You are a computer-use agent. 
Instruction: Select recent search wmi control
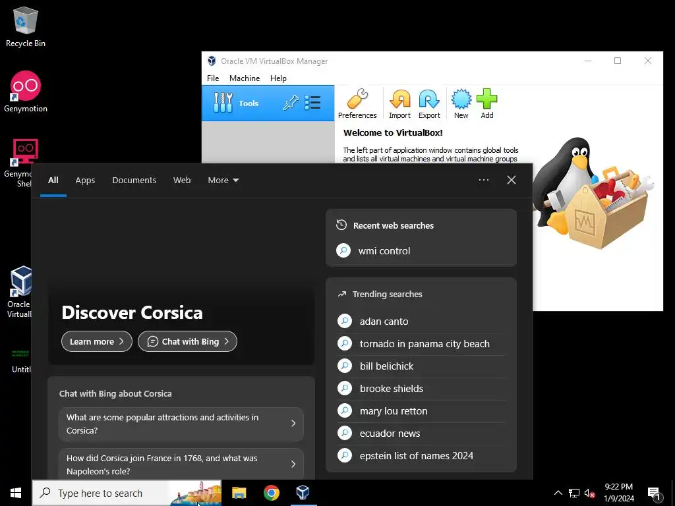pyautogui.click(x=421, y=250)
